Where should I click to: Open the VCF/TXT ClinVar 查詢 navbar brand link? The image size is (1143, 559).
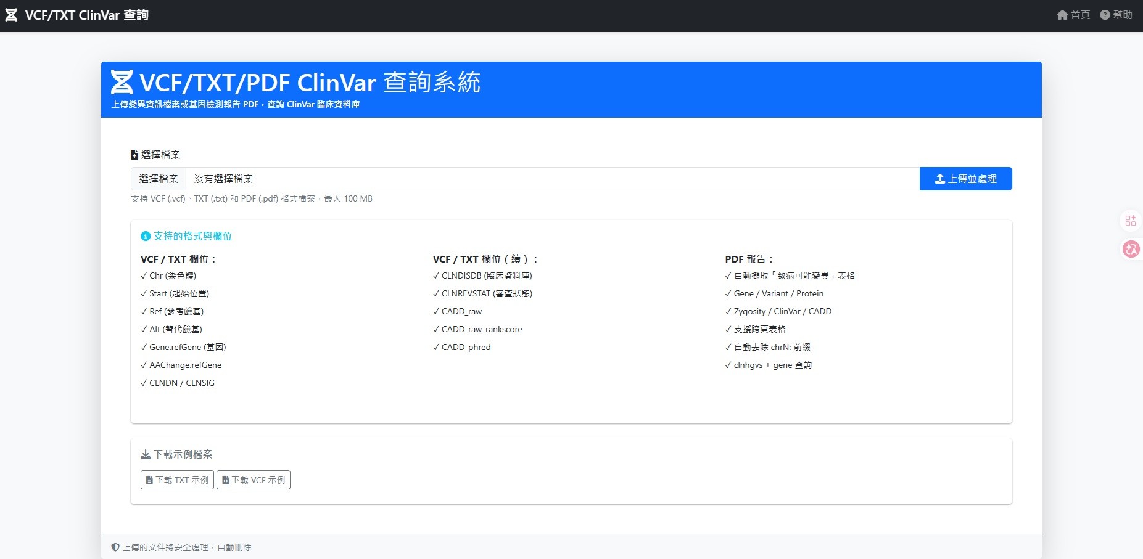[76, 15]
